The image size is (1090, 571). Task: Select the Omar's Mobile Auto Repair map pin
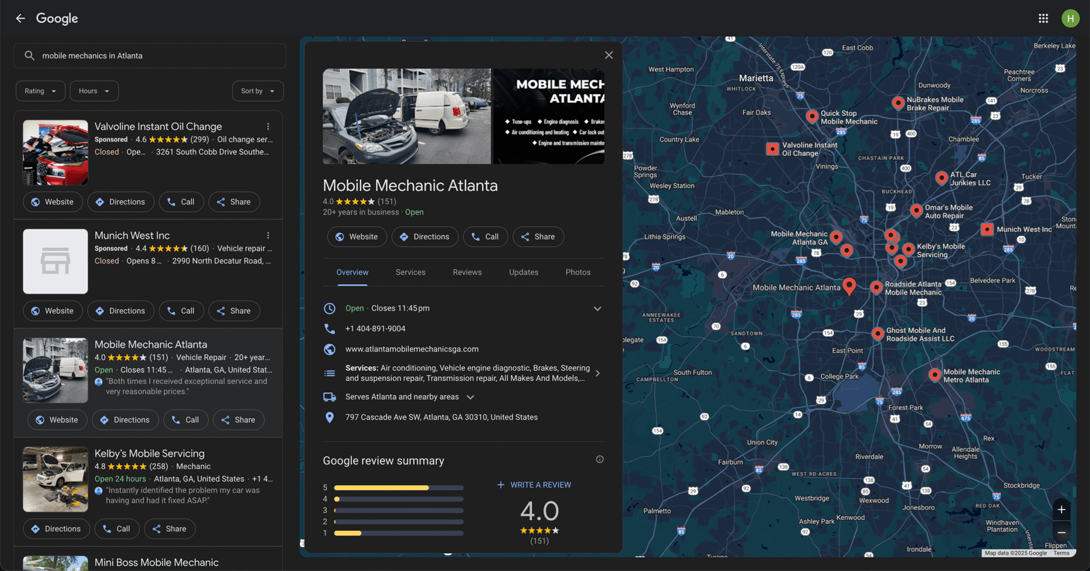click(916, 211)
